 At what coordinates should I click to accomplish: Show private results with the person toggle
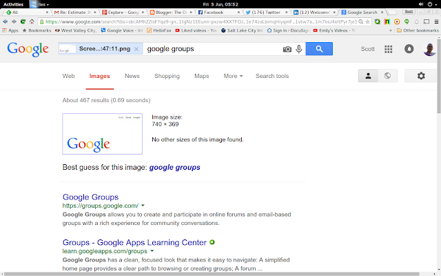(x=368, y=76)
